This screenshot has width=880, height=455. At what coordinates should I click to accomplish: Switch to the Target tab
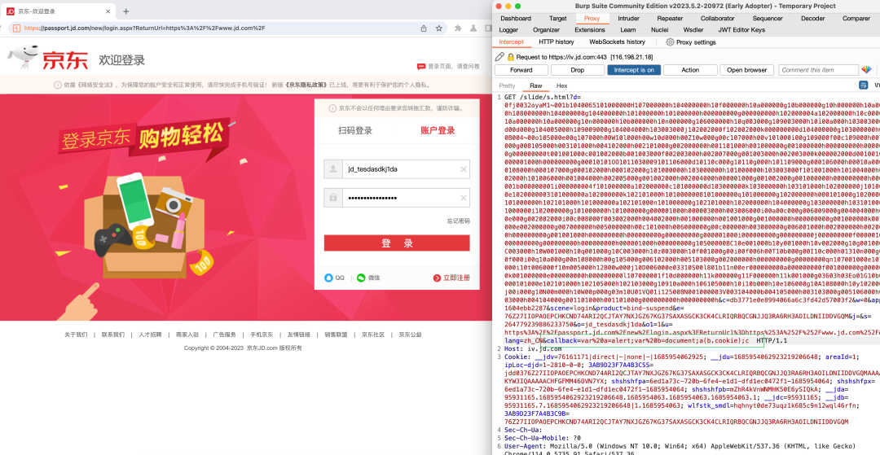coord(557,19)
